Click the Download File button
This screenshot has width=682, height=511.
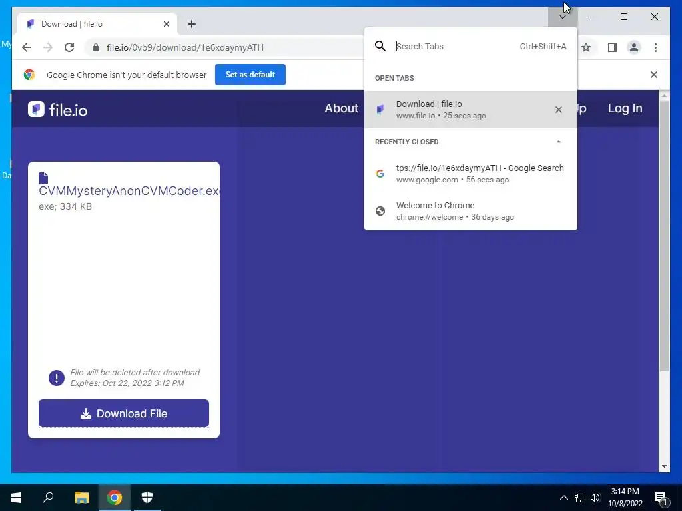tap(123, 413)
